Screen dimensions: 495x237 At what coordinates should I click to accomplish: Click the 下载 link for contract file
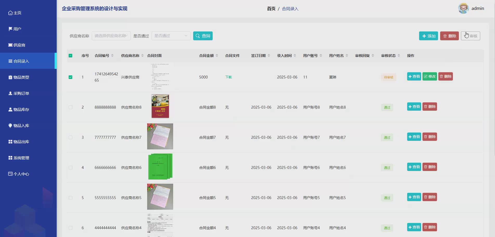(228, 77)
